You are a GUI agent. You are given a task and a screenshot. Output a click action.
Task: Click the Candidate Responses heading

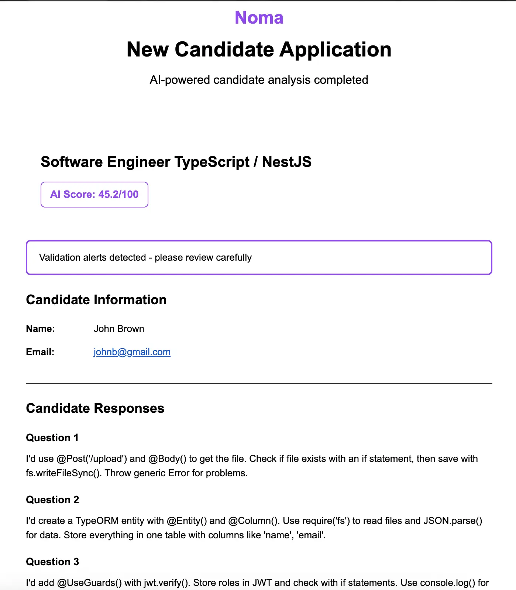[95, 408]
